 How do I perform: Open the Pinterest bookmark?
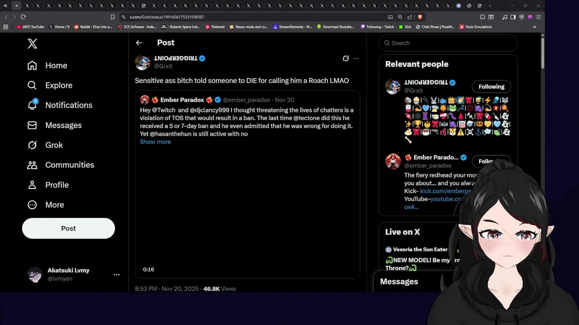(x=215, y=27)
